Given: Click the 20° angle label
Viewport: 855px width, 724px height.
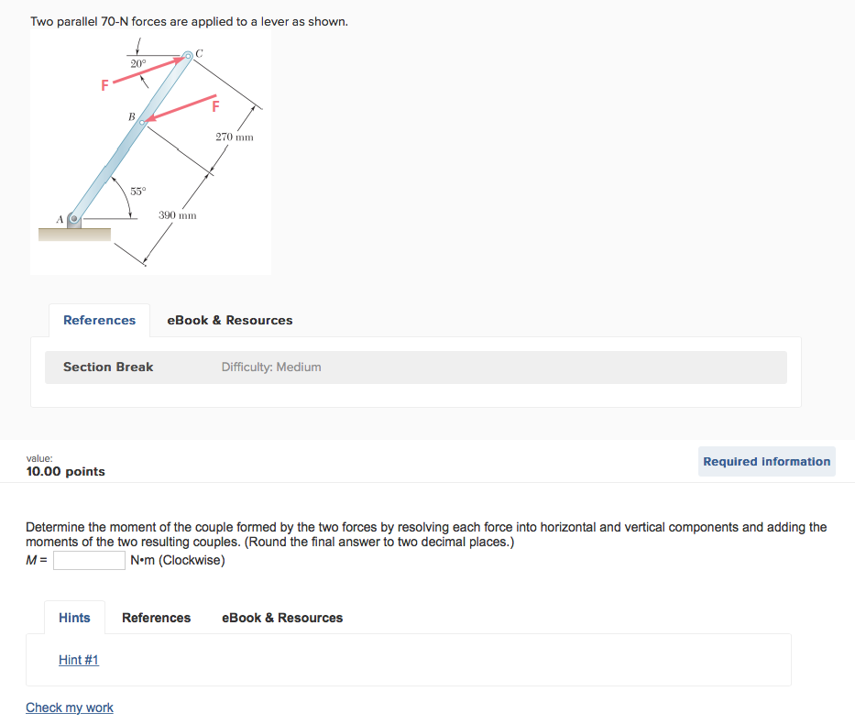Looking at the screenshot, I should [137, 63].
